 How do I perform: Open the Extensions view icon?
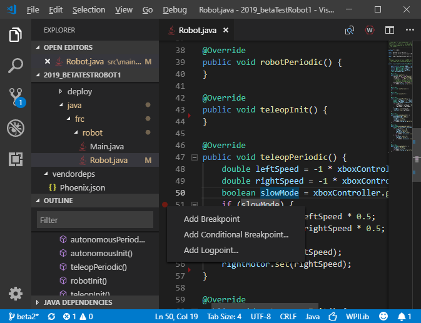point(16,160)
